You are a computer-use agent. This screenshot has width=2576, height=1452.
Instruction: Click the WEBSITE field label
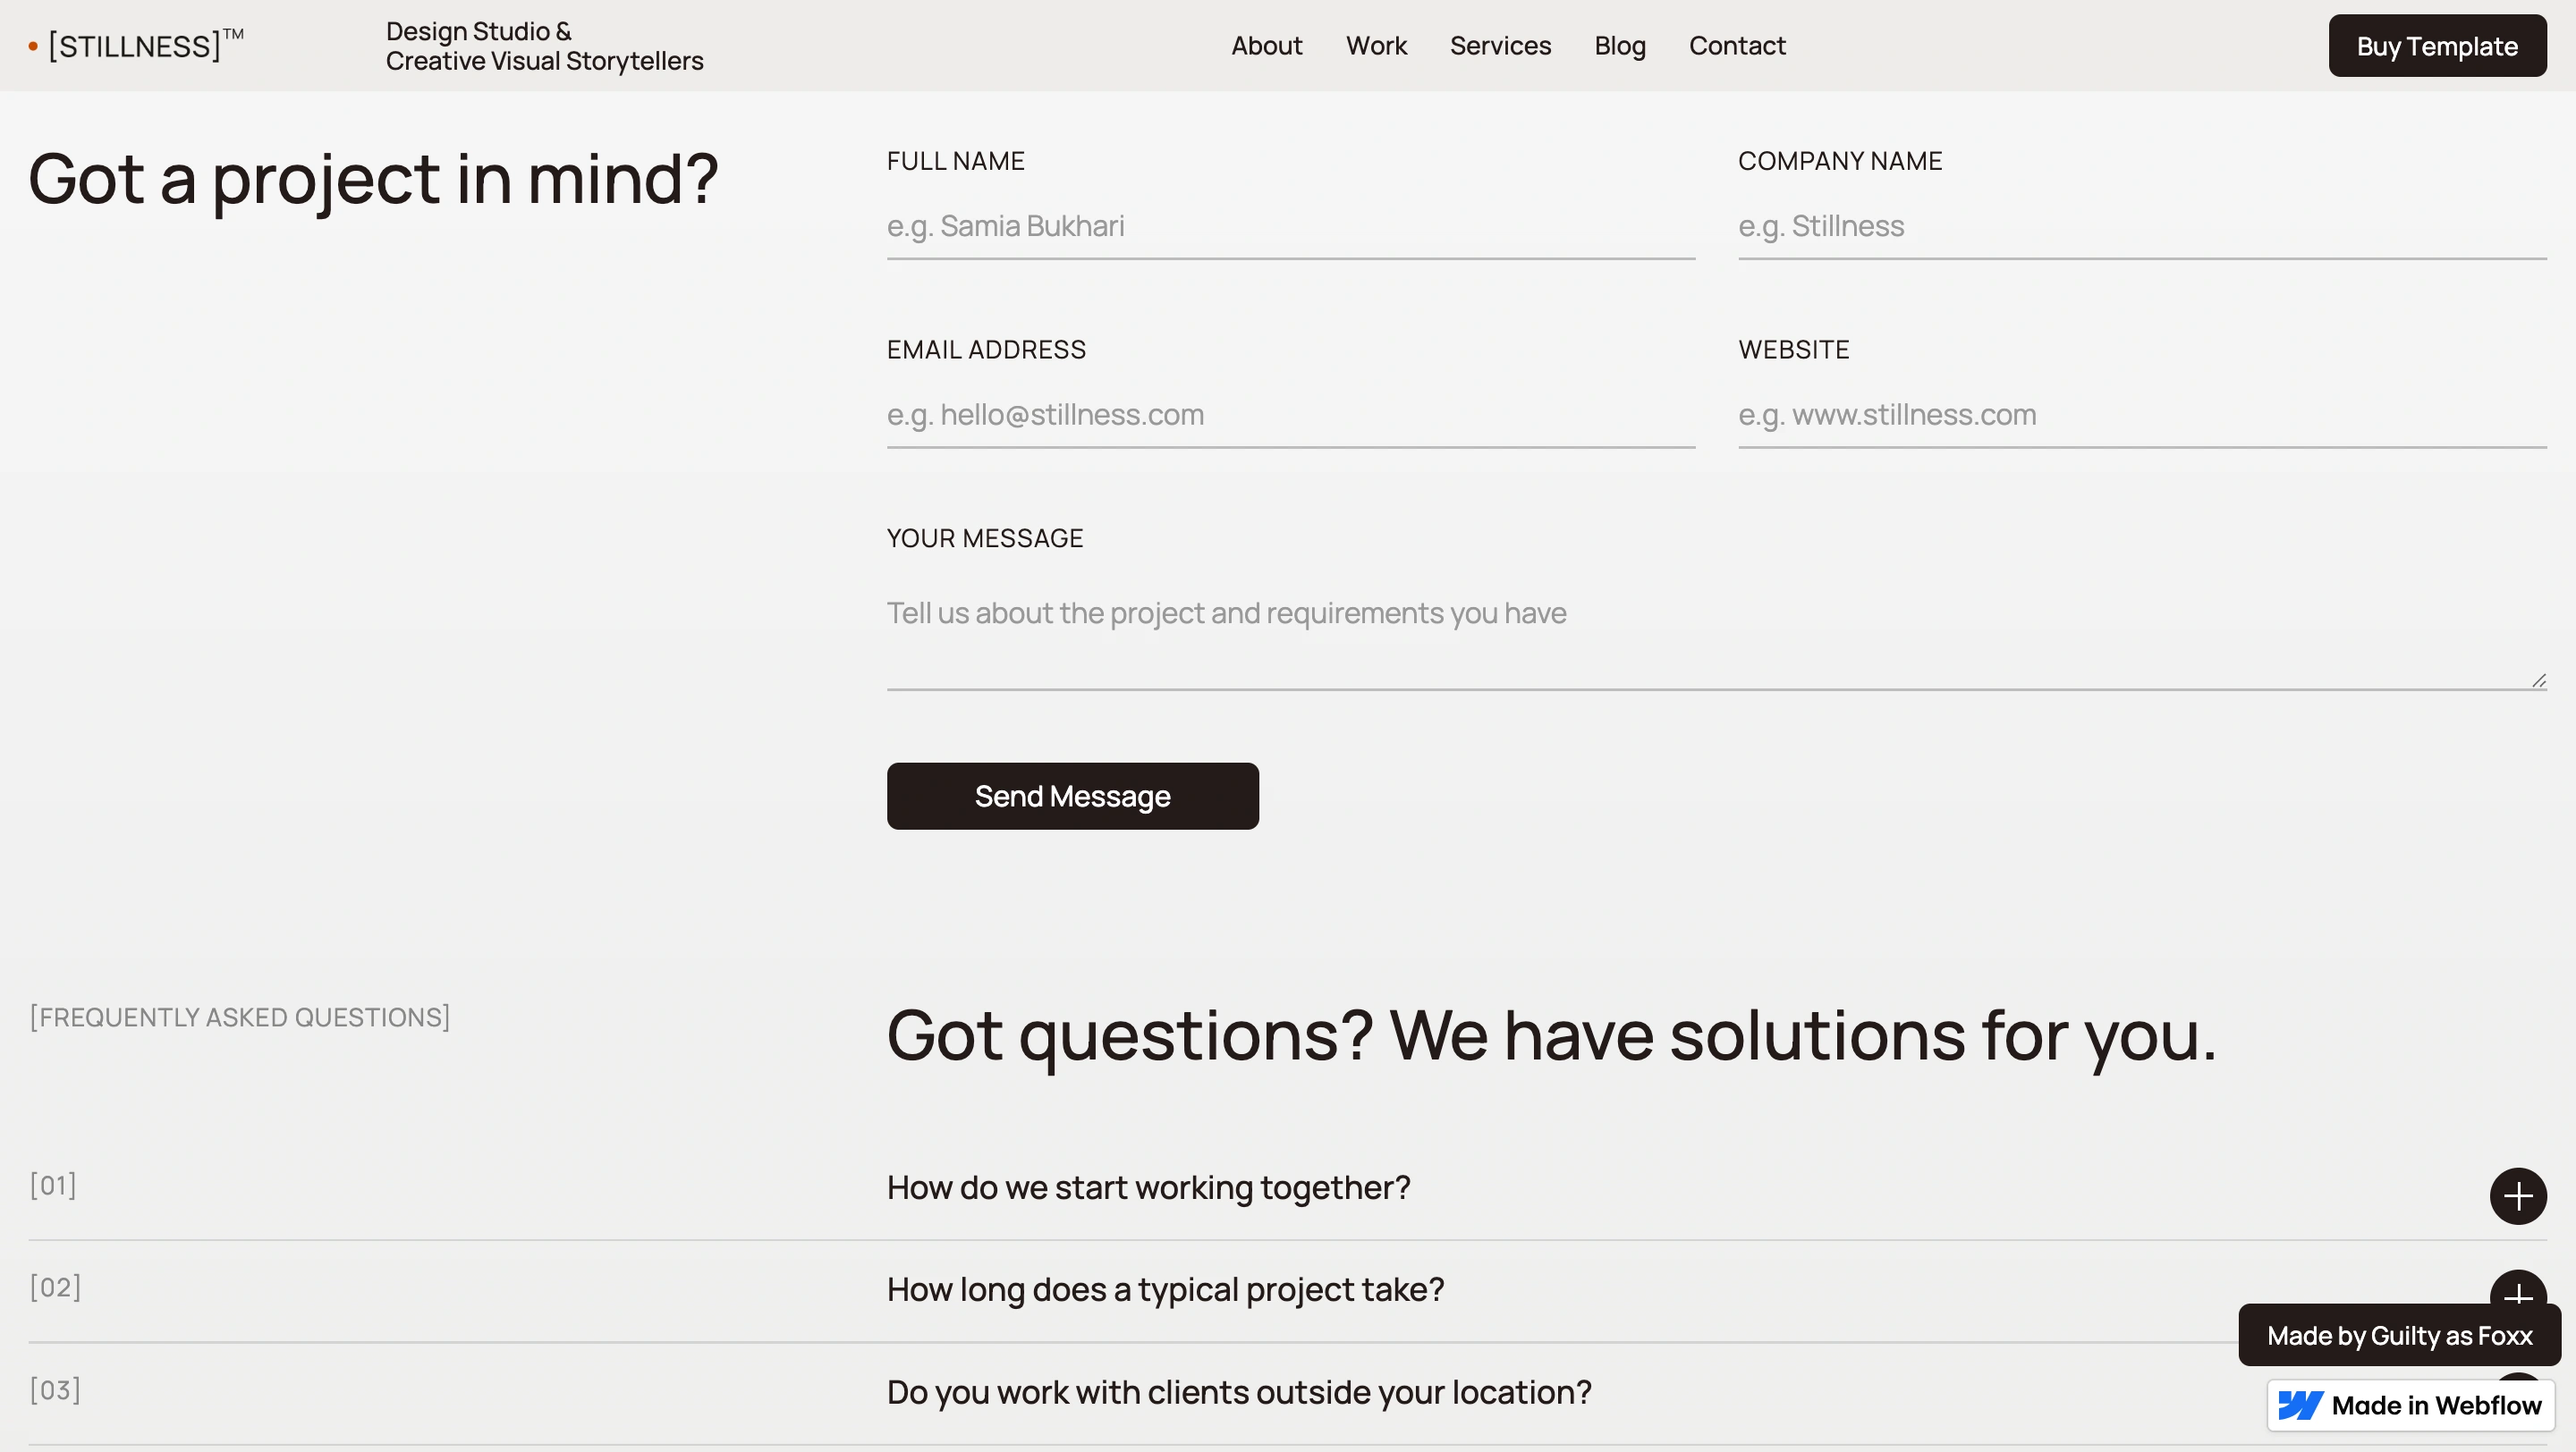tap(1794, 350)
